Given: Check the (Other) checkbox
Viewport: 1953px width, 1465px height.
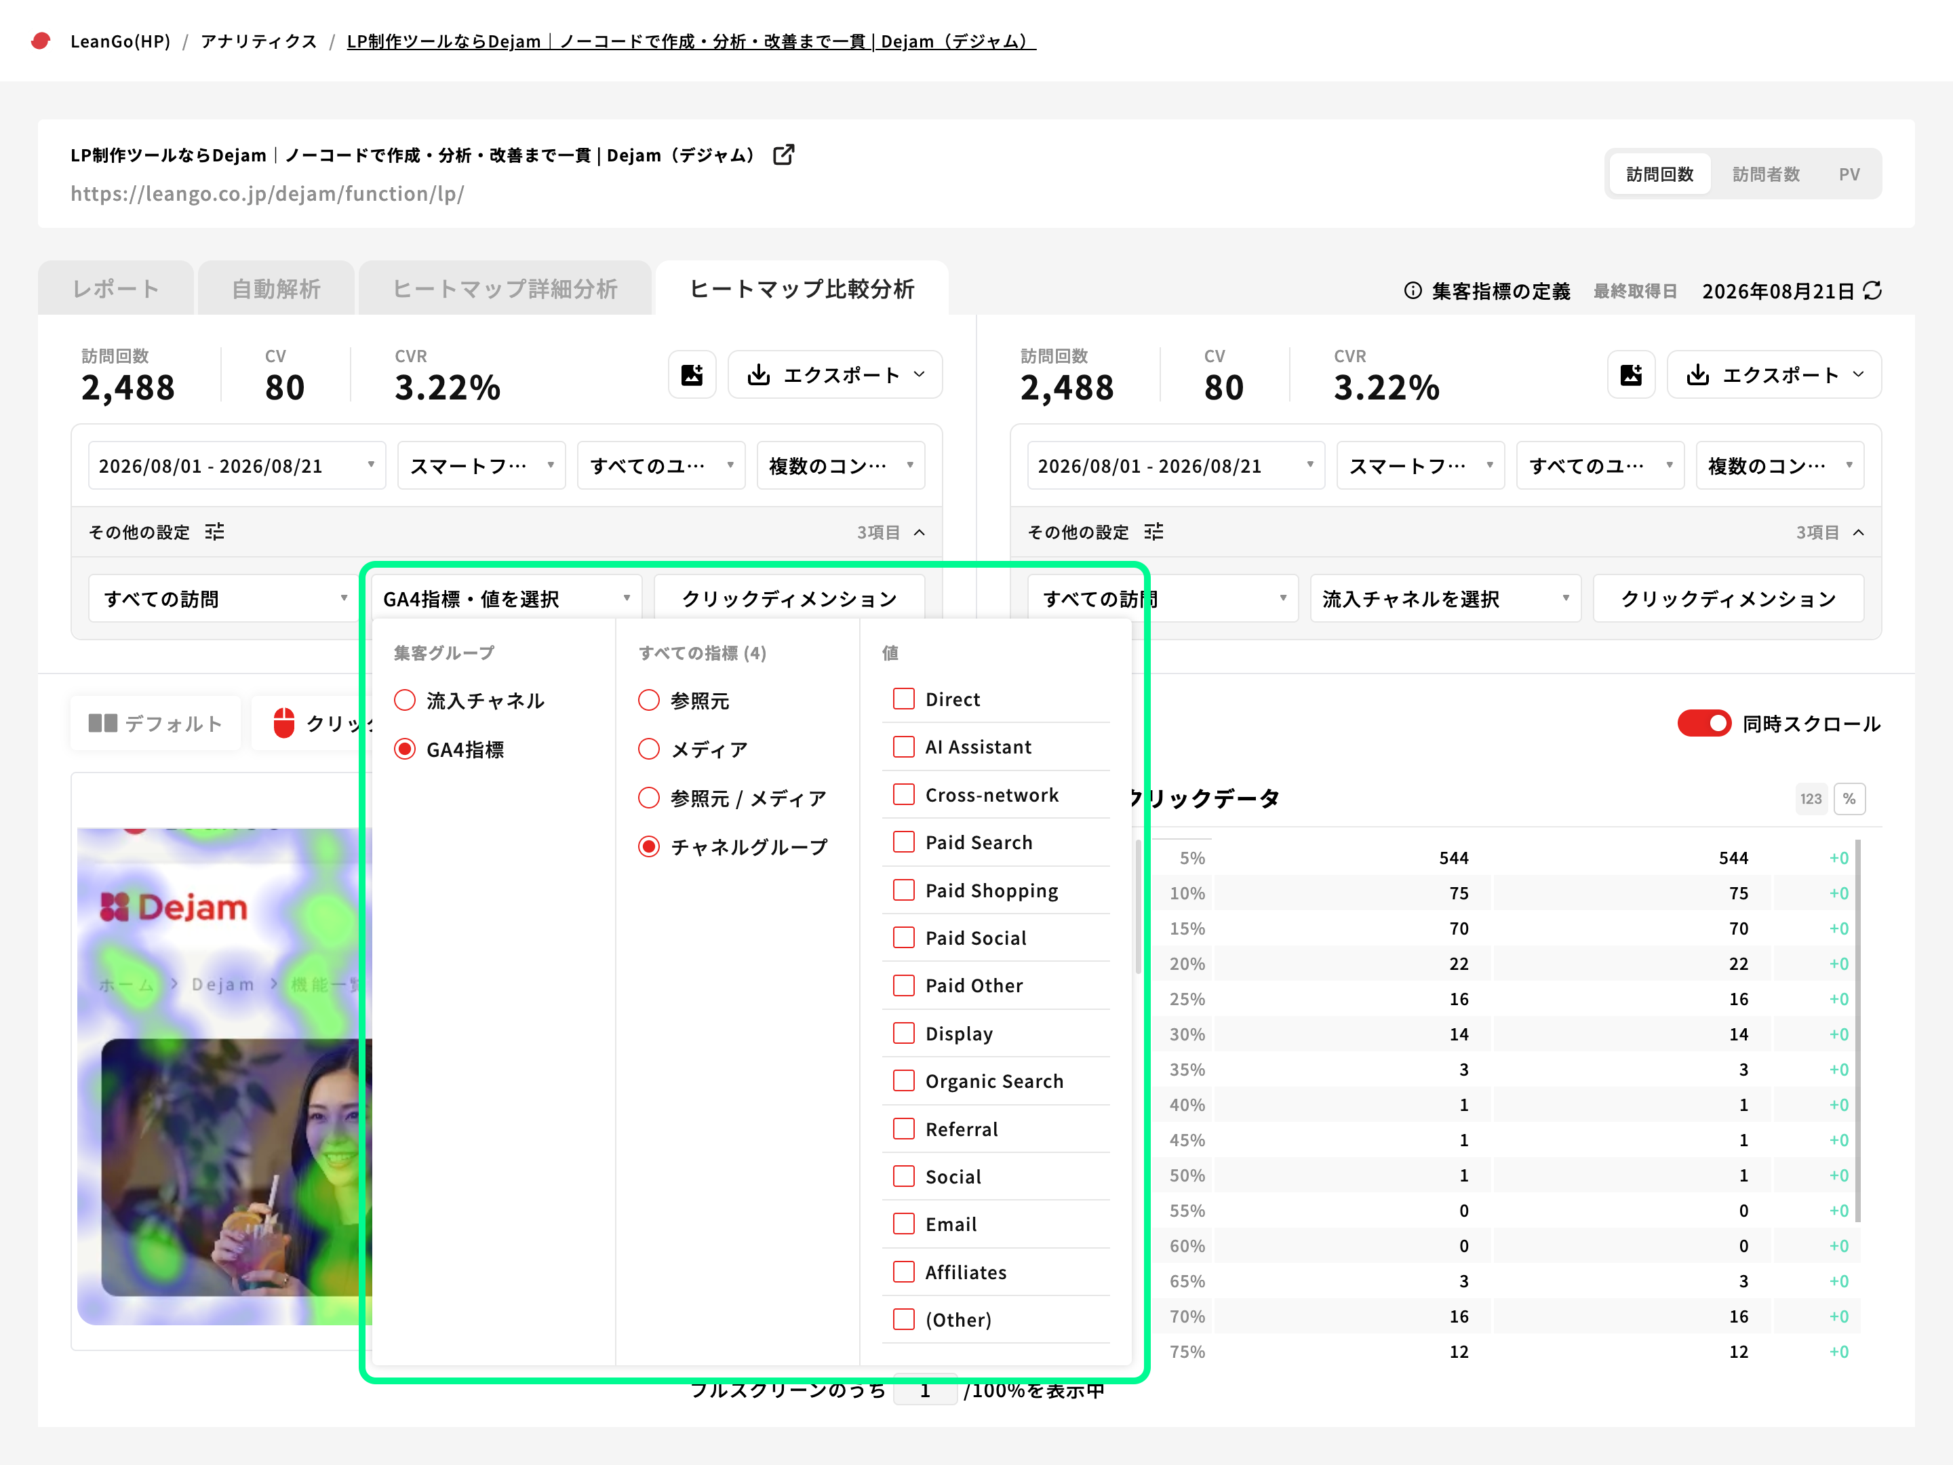Looking at the screenshot, I should point(903,1319).
